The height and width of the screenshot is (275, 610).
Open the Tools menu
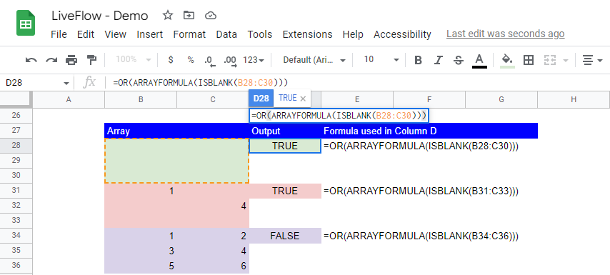[x=260, y=34]
